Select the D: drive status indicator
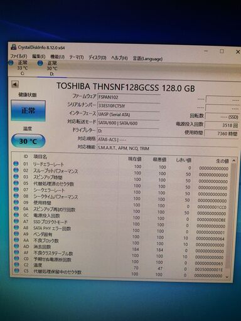241x321 pixels. tap(48, 68)
